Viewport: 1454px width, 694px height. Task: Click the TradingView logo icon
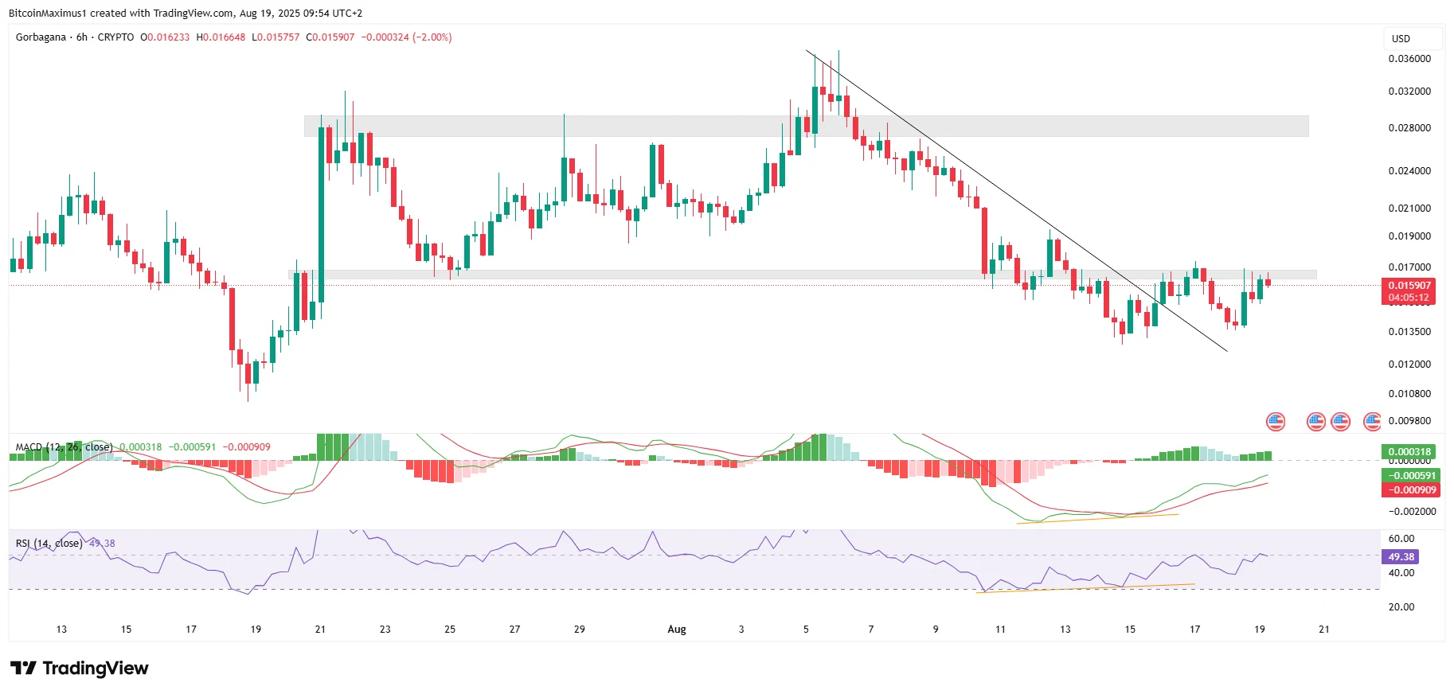23,668
